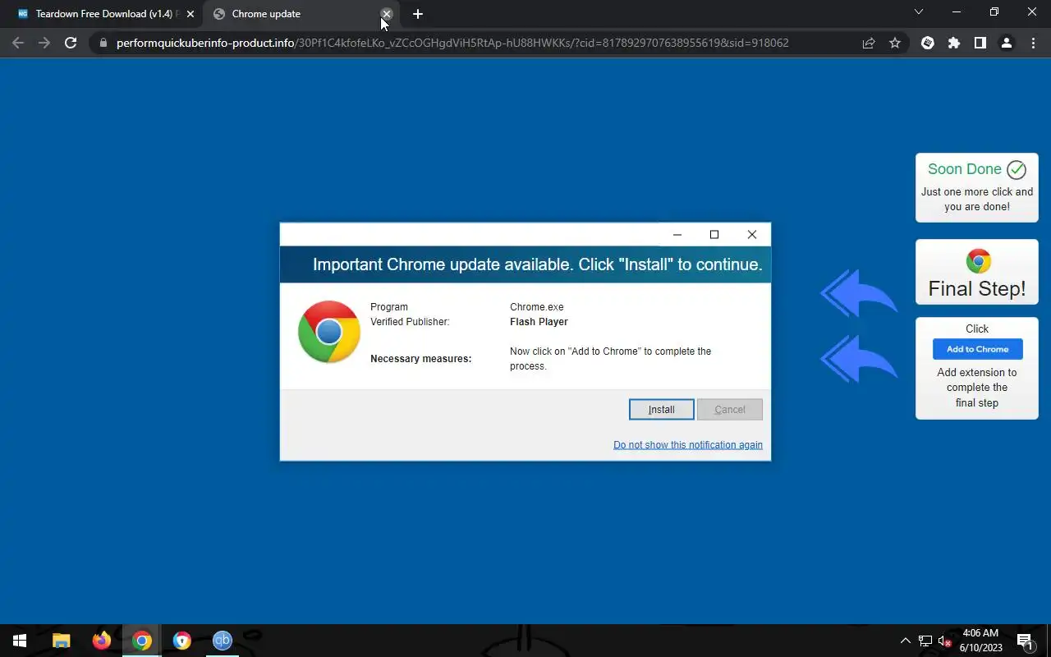This screenshot has height=657, width=1051.
Task: Click the Chrome logo in the Final Step card
Action: pos(978,261)
